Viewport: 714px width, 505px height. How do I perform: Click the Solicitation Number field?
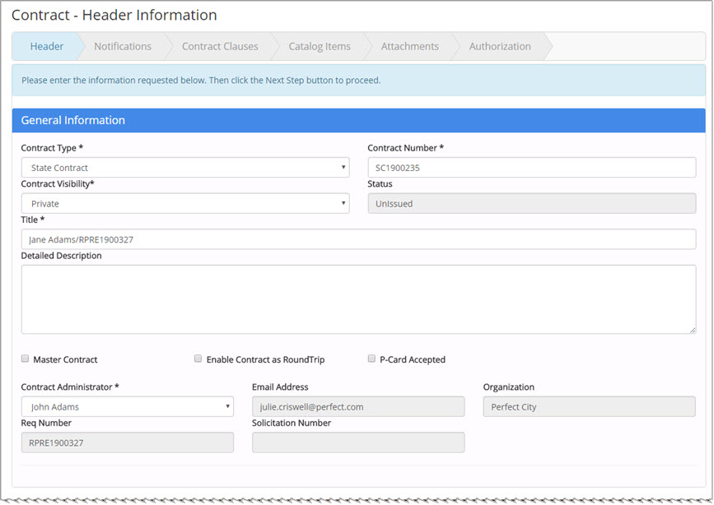[x=358, y=442]
